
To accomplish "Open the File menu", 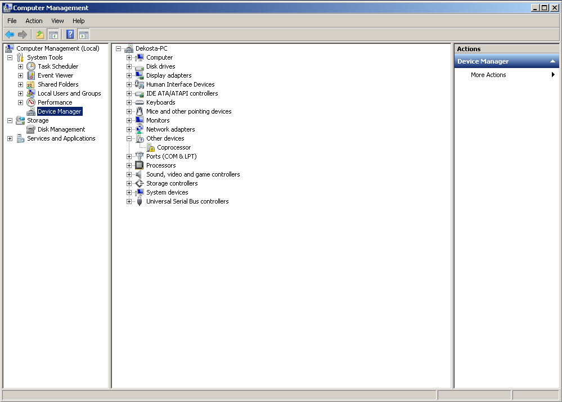I will [x=12, y=21].
